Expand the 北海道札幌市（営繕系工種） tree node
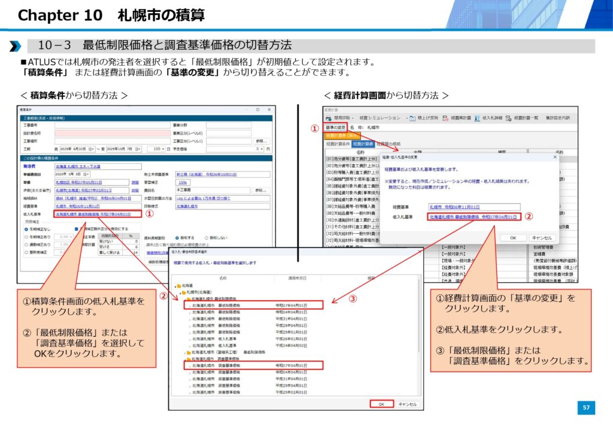613x433 pixels. (x=186, y=352)
